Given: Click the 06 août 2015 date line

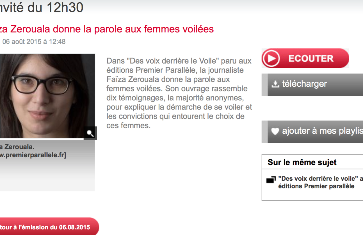Looking at the screenshot, I should pyautogui.click(x=34, y=42).
